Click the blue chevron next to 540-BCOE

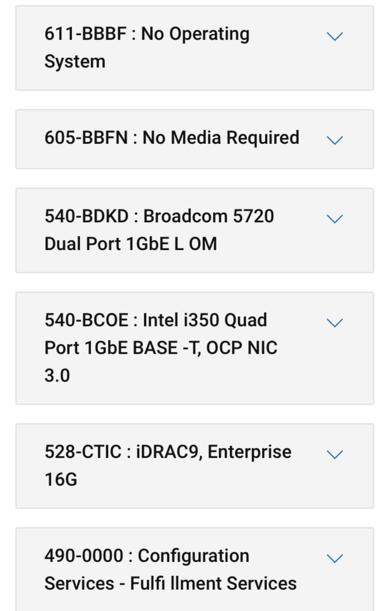click(335, 323)
